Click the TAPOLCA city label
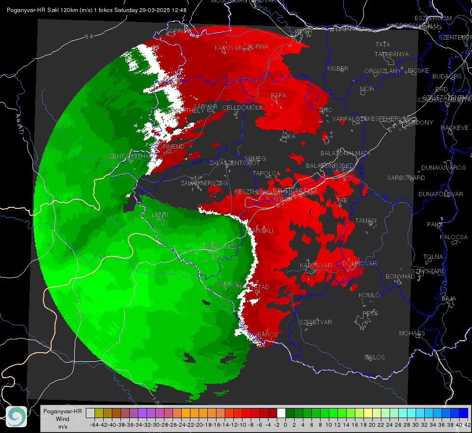Image resolution: width=472 pixels, height=433 pixels. [267, 174]
